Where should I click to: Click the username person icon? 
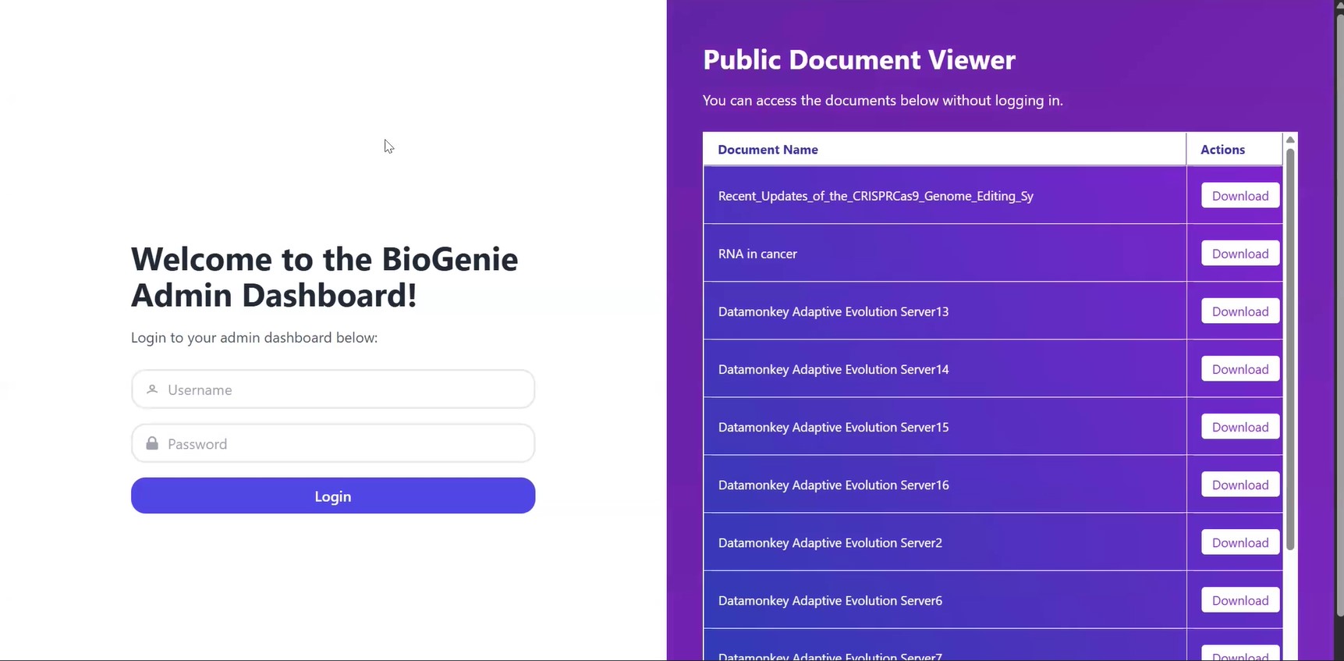coord(152,389)
